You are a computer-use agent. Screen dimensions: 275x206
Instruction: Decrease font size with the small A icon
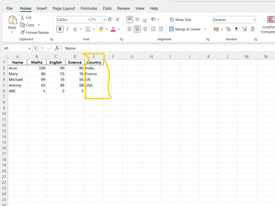pyautogui.click(x=118, y=19)
